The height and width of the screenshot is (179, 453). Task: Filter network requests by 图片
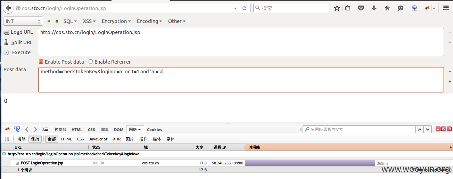click(x=130, y=139)
